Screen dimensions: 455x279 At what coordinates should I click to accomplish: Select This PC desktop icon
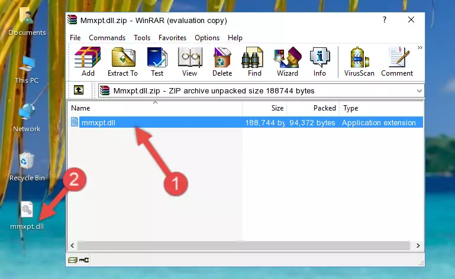[x=27, y=70]
